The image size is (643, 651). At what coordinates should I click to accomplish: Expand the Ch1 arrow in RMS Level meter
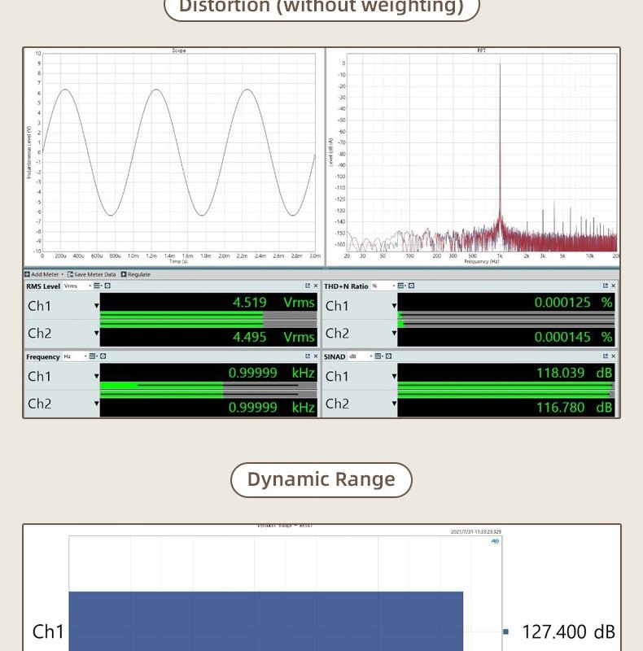[96, 306]
